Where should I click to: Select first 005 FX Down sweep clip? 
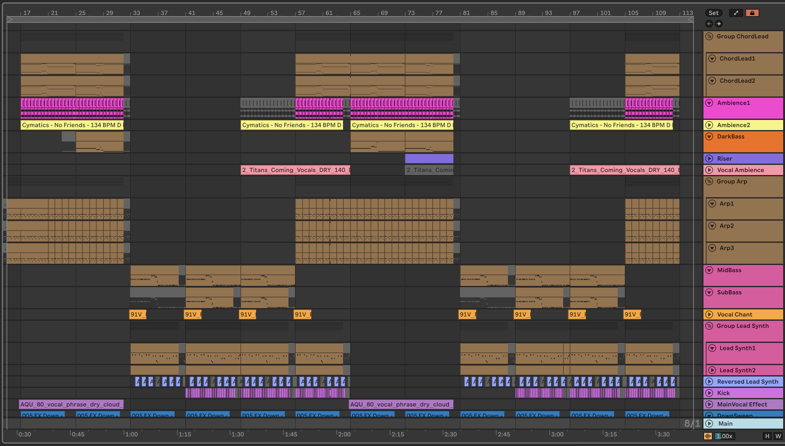click(43, 415)
